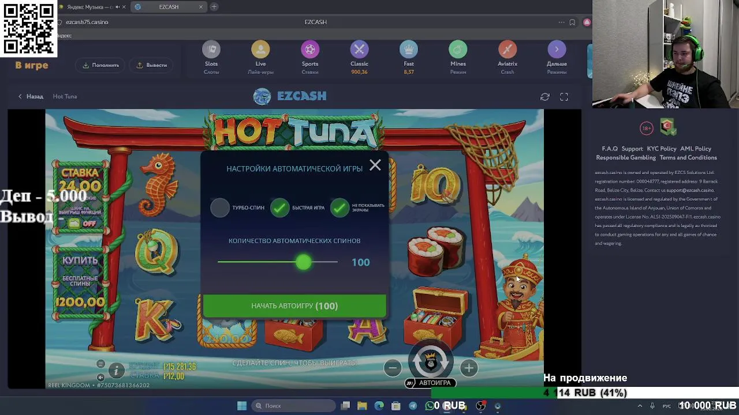Click the taskbar Поиск search box

point(292,406)
